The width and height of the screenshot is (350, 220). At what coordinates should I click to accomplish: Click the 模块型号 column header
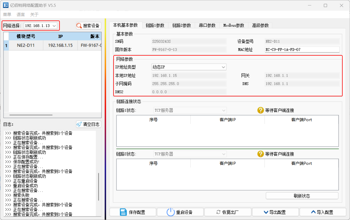pos(26,36)
